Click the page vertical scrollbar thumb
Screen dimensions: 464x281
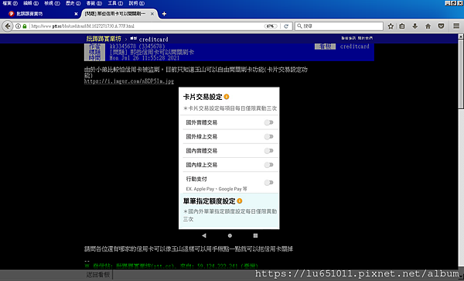(x=461, y=74)
